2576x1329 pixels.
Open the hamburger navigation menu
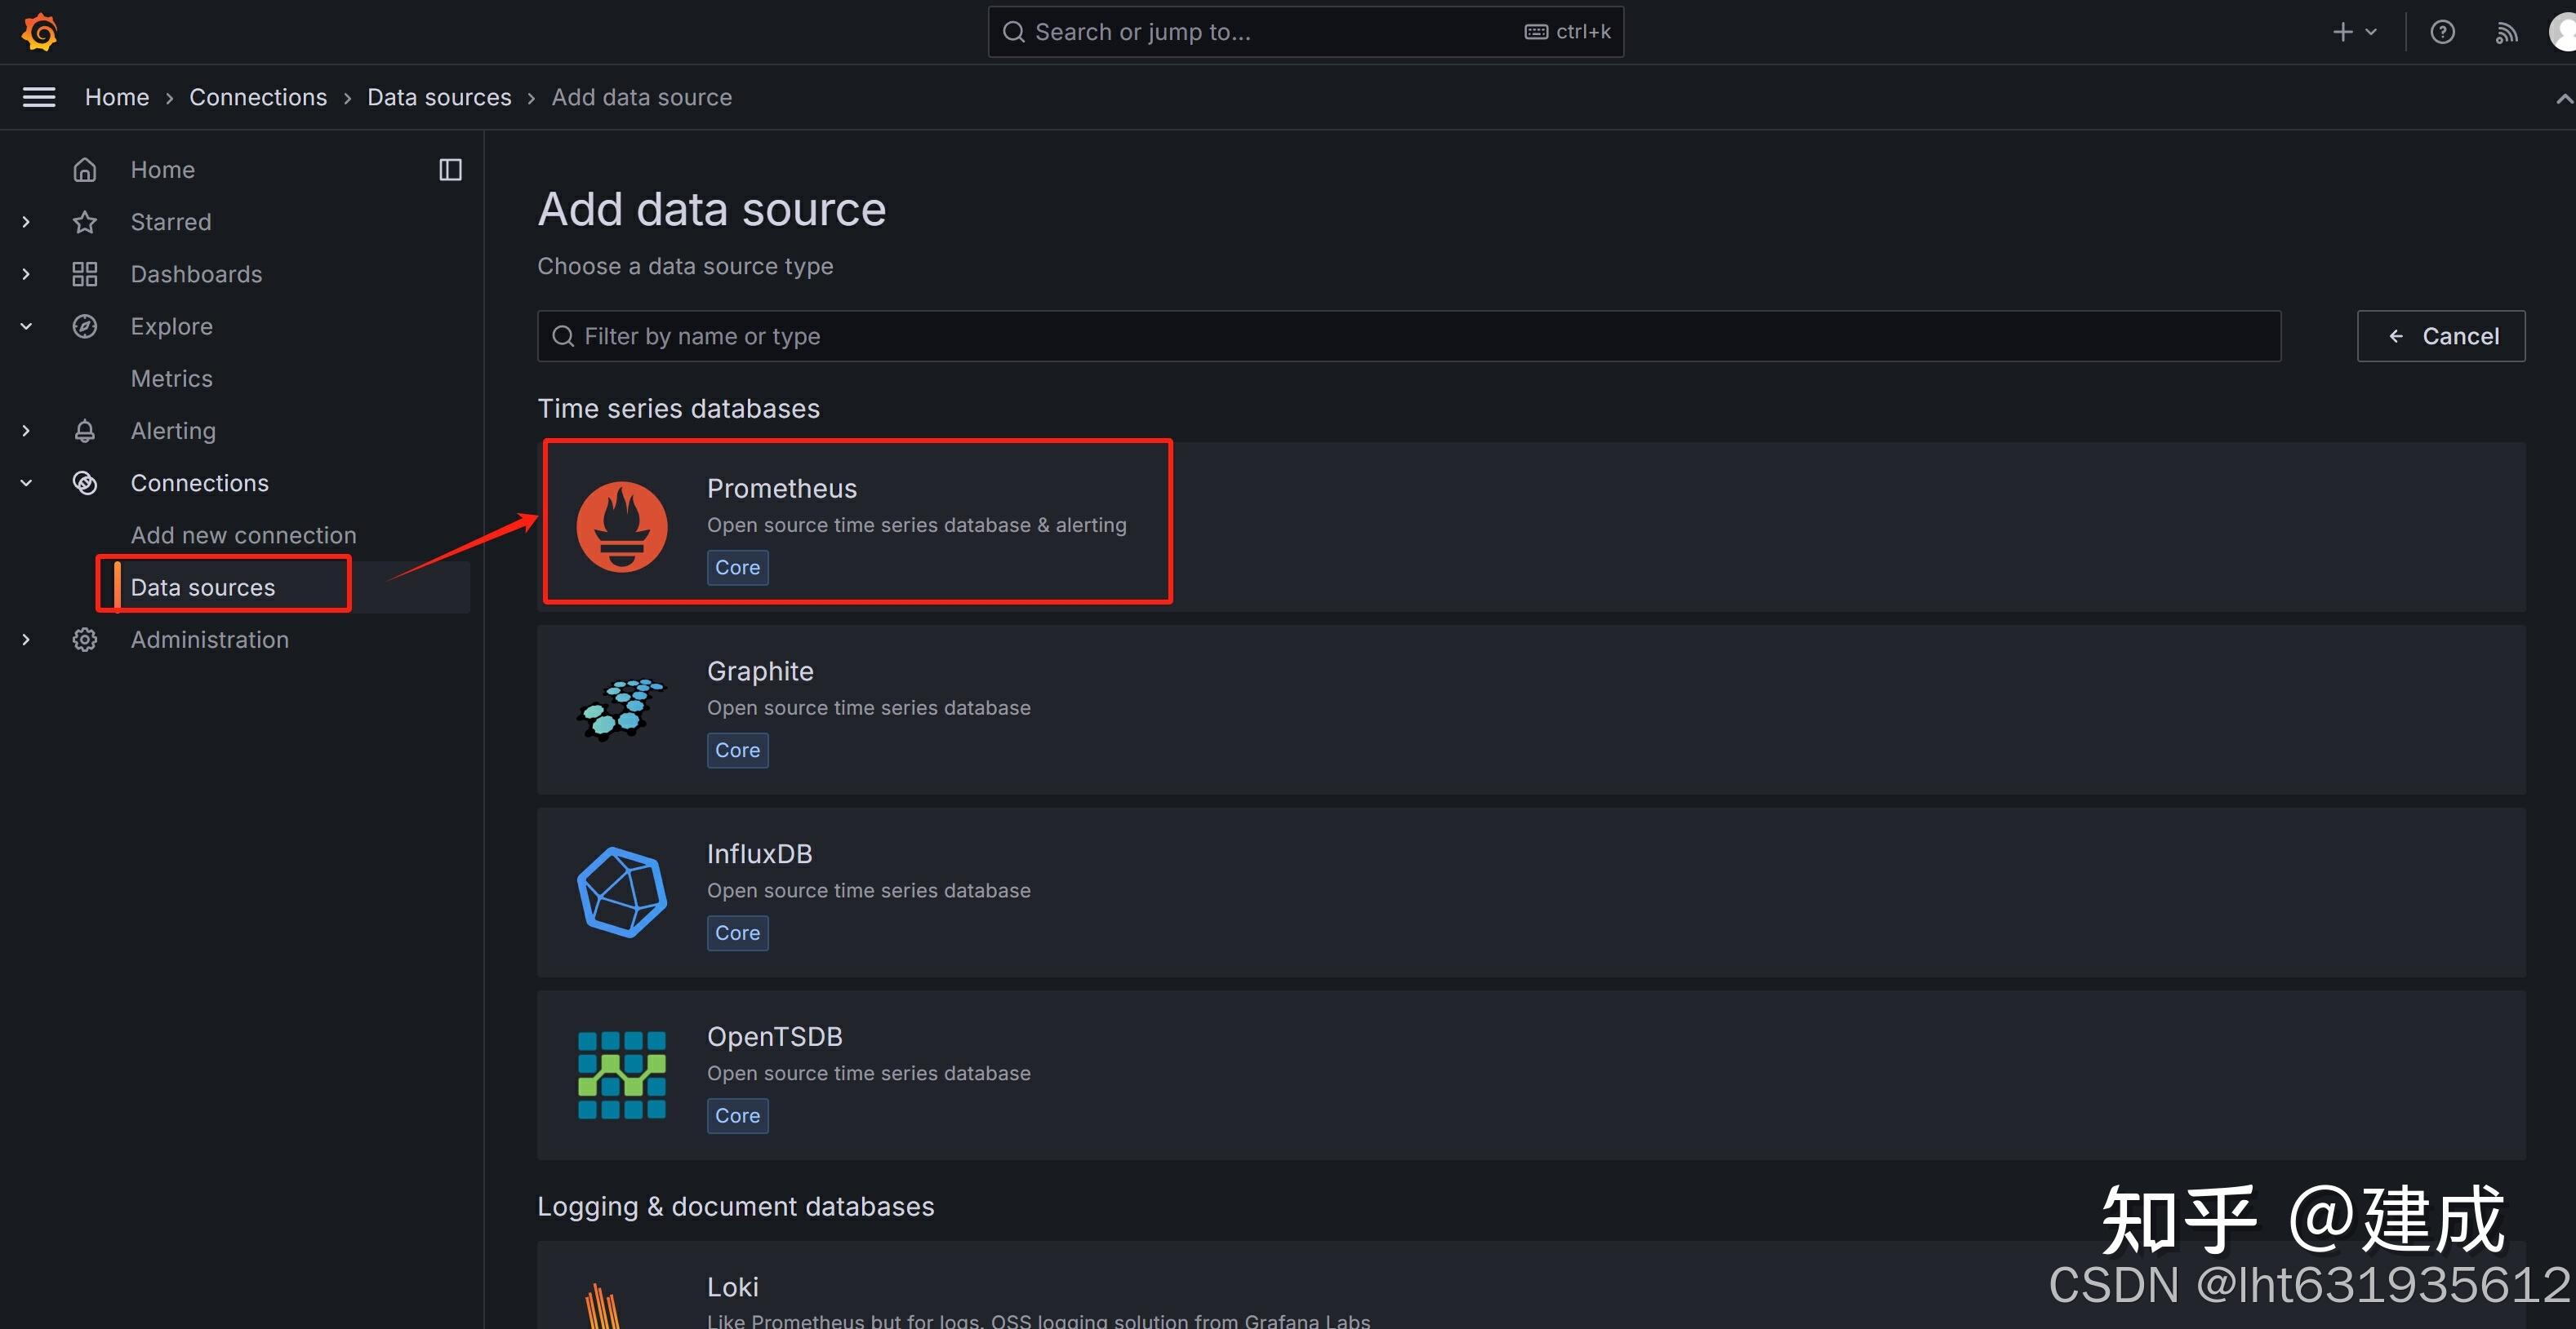click(39, 96)
